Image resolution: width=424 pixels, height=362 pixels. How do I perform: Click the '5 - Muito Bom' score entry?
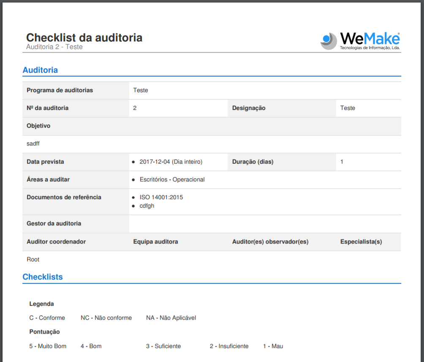[x=48, y=346]
